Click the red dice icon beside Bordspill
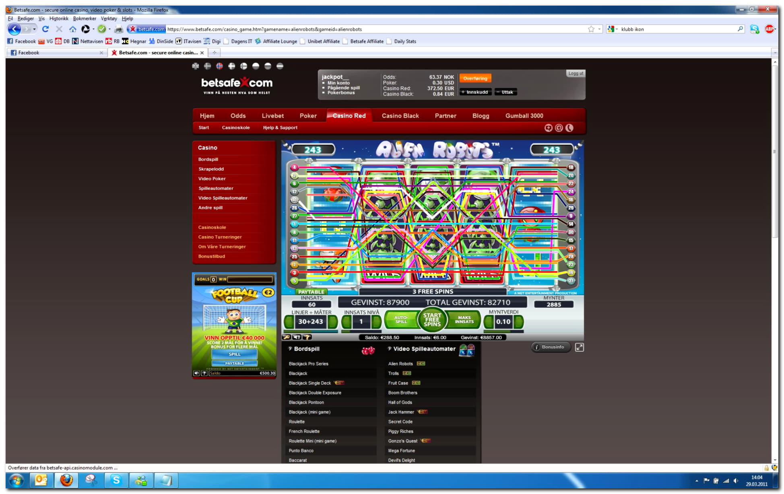The height and width of the screenshot is (494, 784). pyautogui.click(x=368, y=350)
